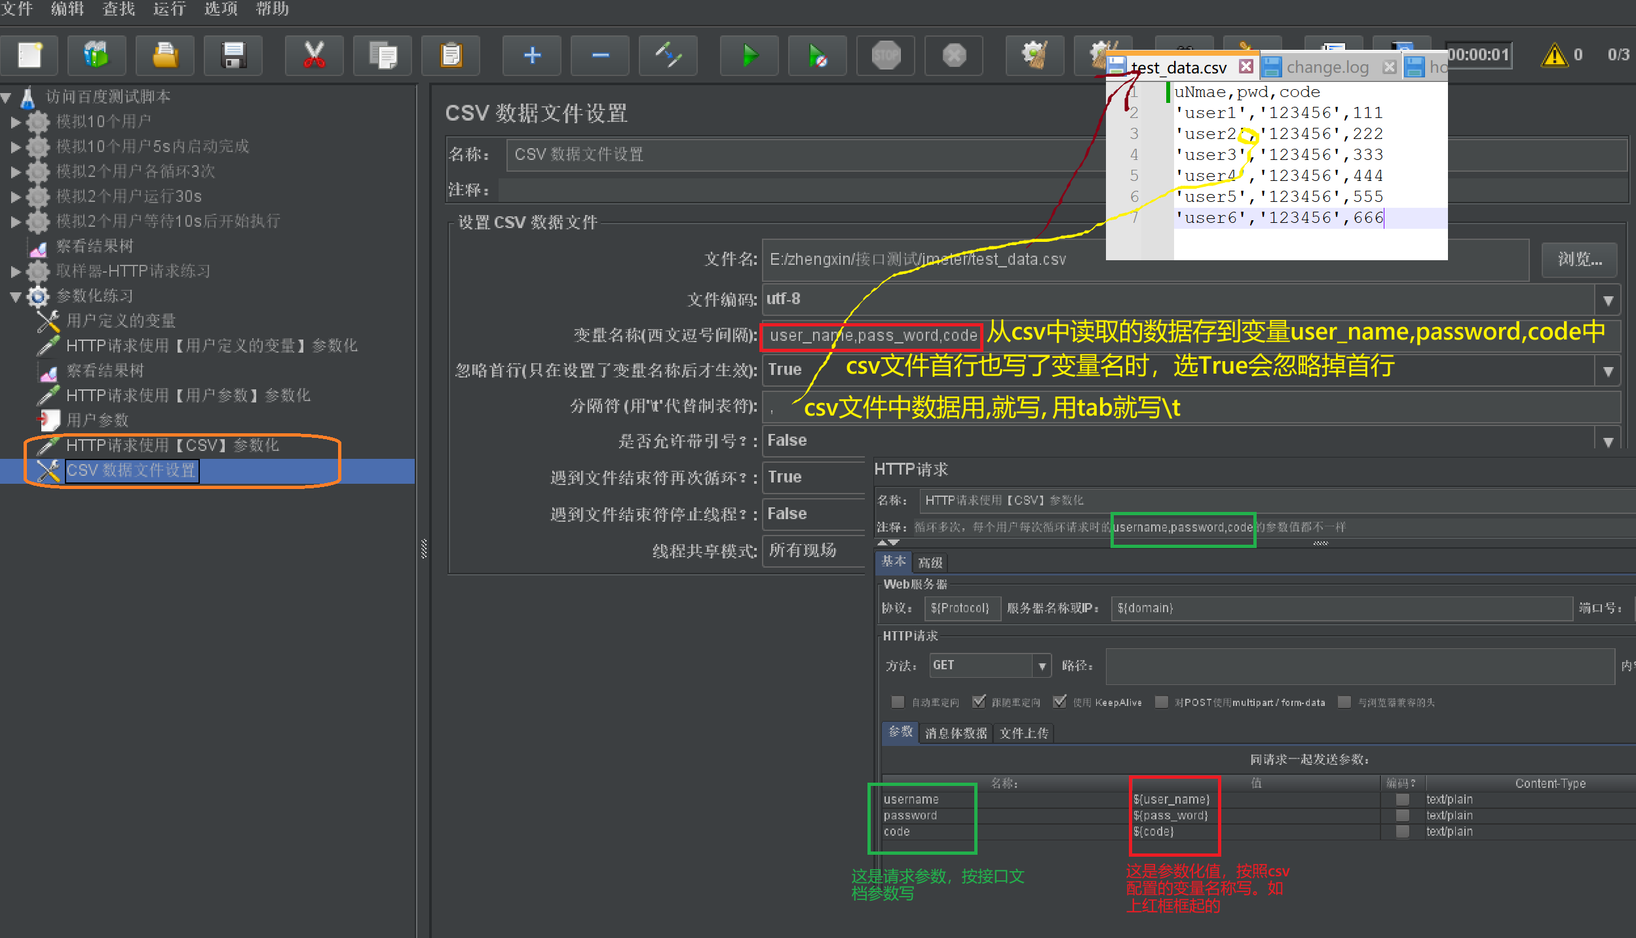Click the Stop test icon
The image size is (1636, 938).
[886, 55]
